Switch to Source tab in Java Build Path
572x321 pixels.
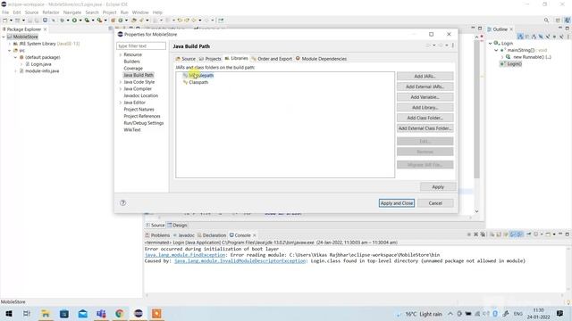pos(185,59)
